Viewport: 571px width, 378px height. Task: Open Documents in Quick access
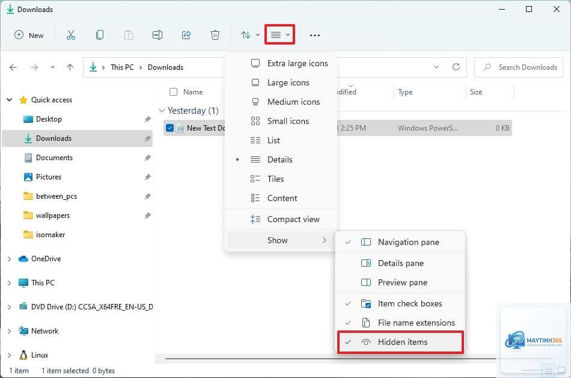pos(54,158)
